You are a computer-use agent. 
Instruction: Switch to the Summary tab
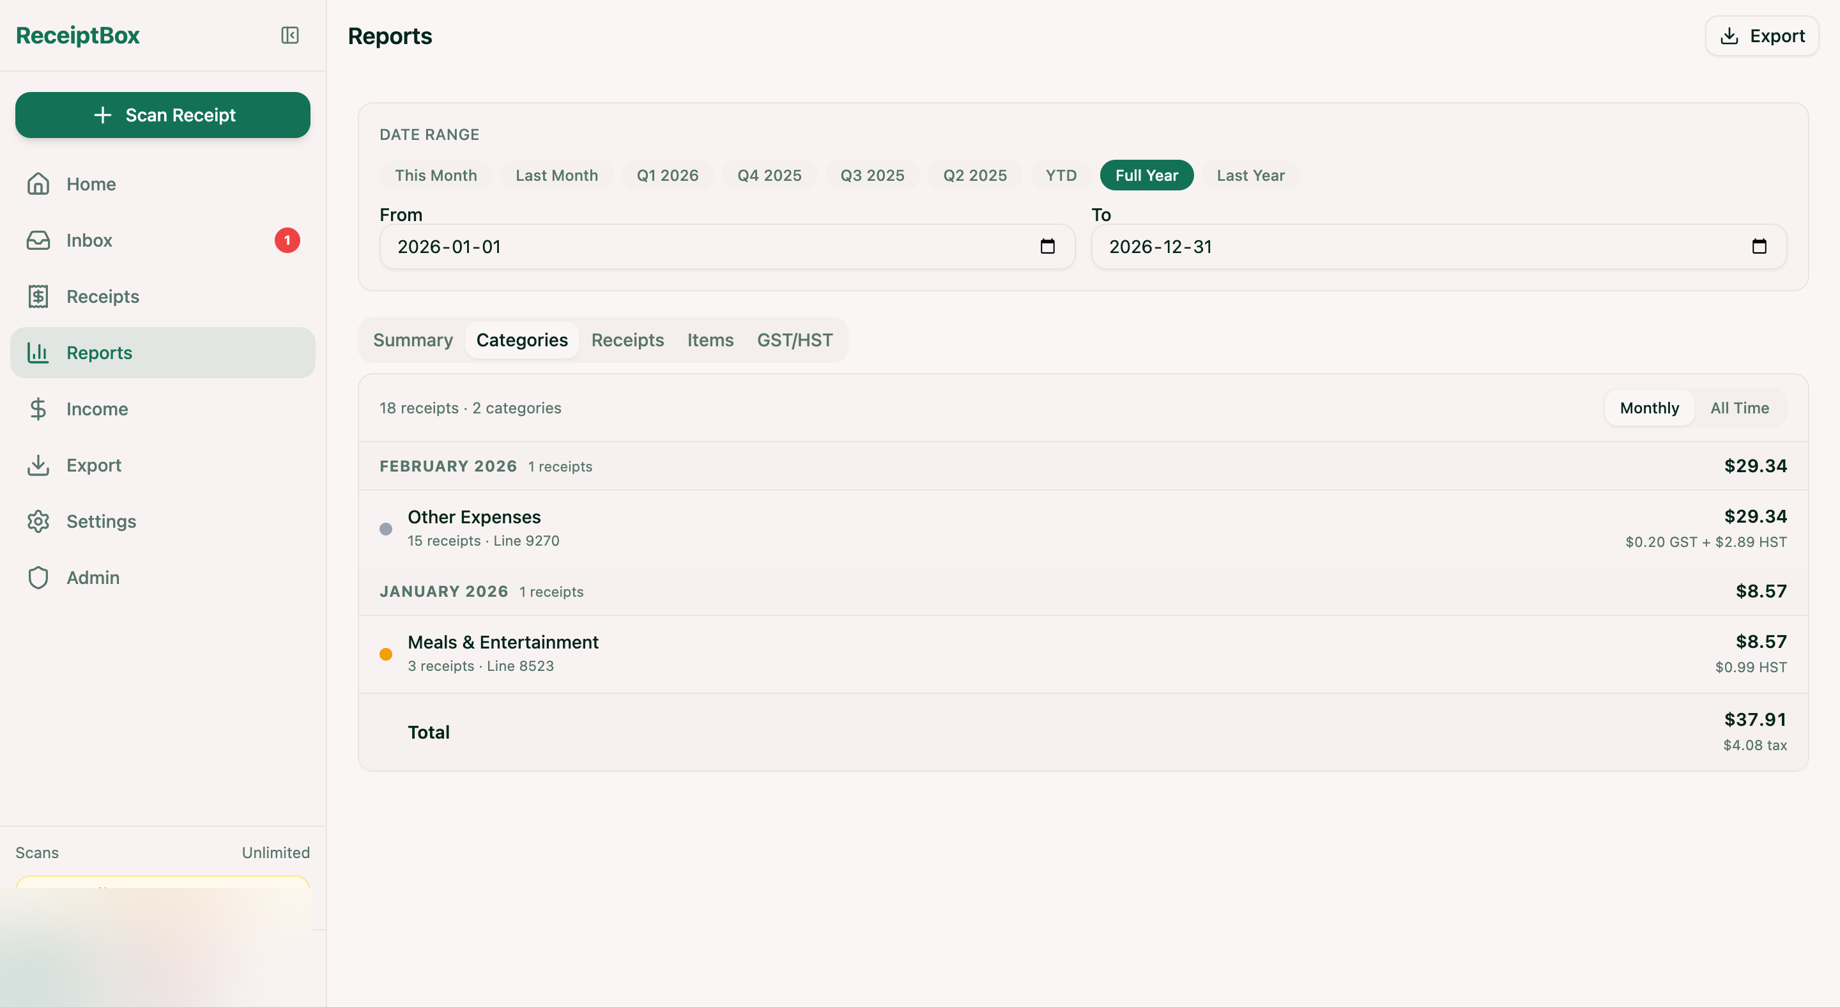[413, 340]
